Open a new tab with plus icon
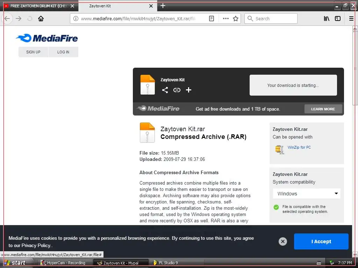 tap(163, 6)
